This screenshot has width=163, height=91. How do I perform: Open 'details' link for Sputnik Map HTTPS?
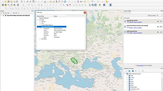(131, 22)
